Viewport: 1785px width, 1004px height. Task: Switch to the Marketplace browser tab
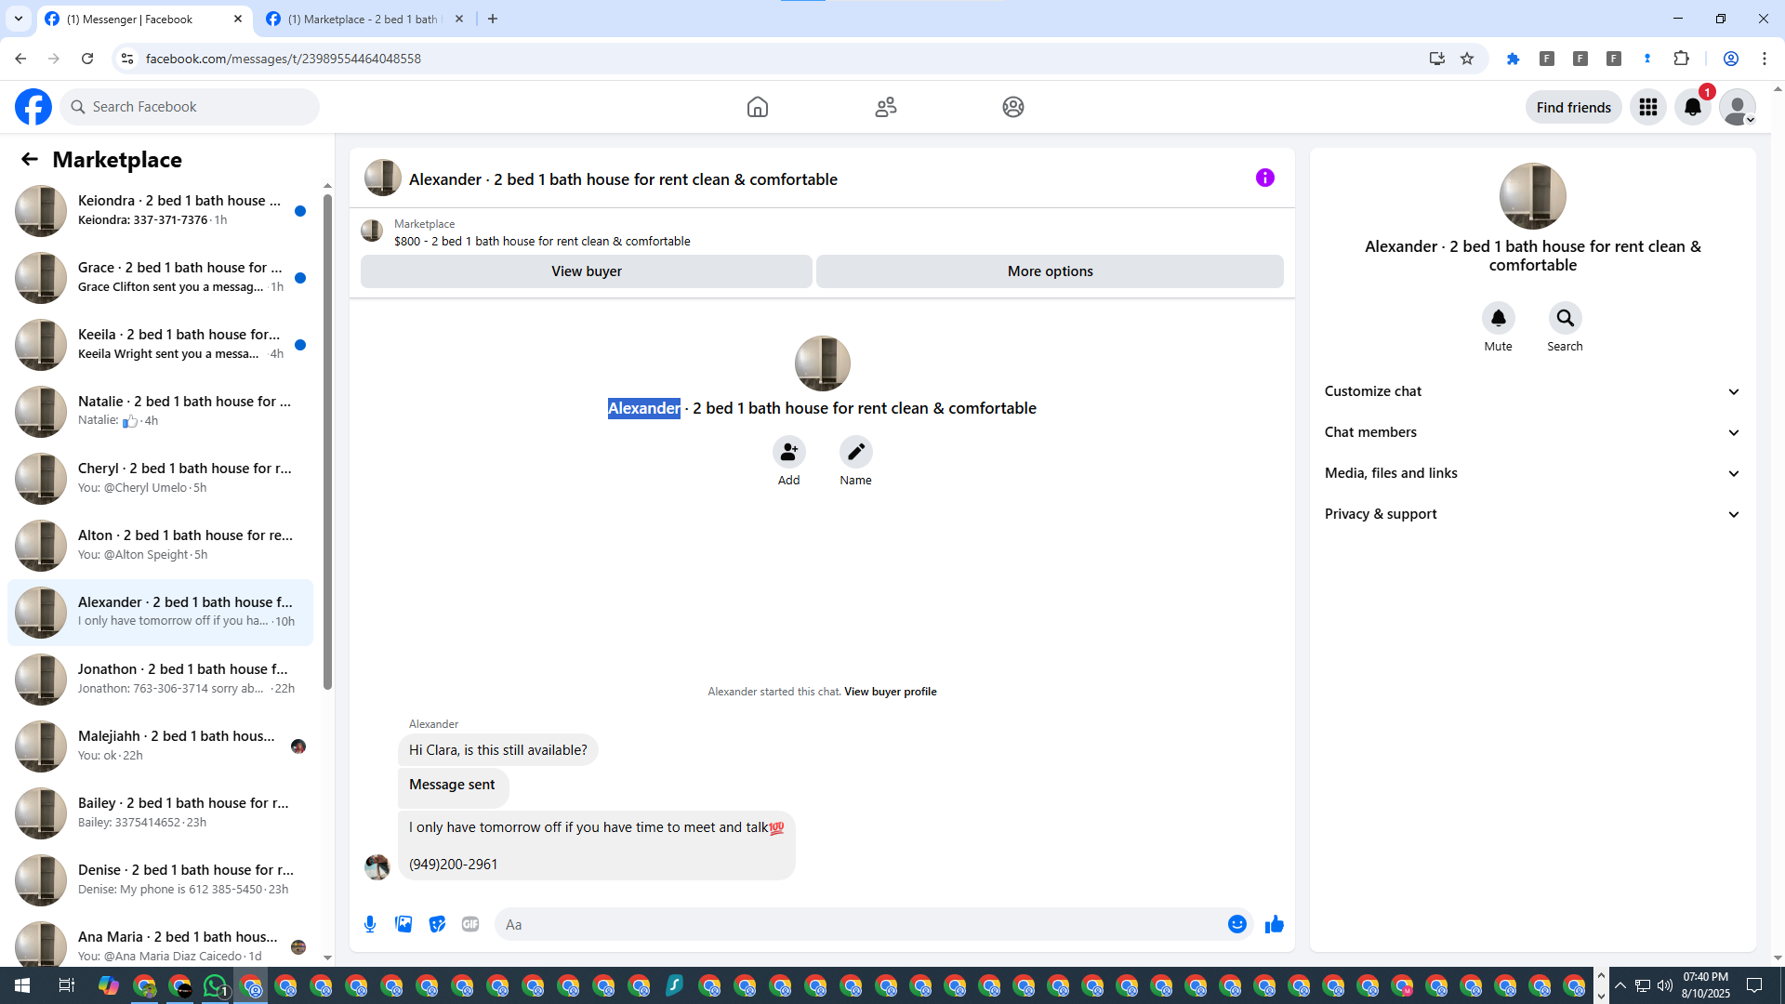[363, 19]
